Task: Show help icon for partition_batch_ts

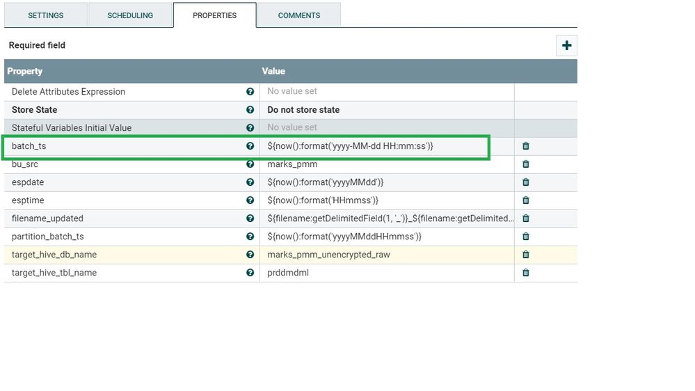Action: [250, 237]
